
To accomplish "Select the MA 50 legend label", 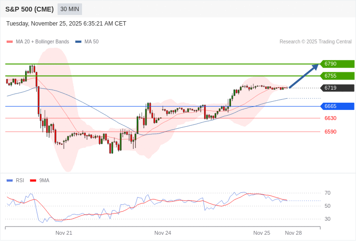I will [91, 42].
